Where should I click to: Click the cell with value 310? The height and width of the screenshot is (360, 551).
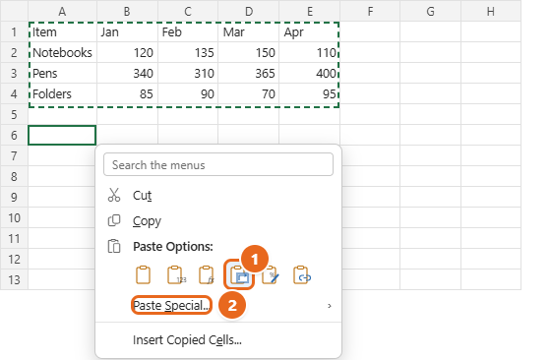click(x=188, y=73)
